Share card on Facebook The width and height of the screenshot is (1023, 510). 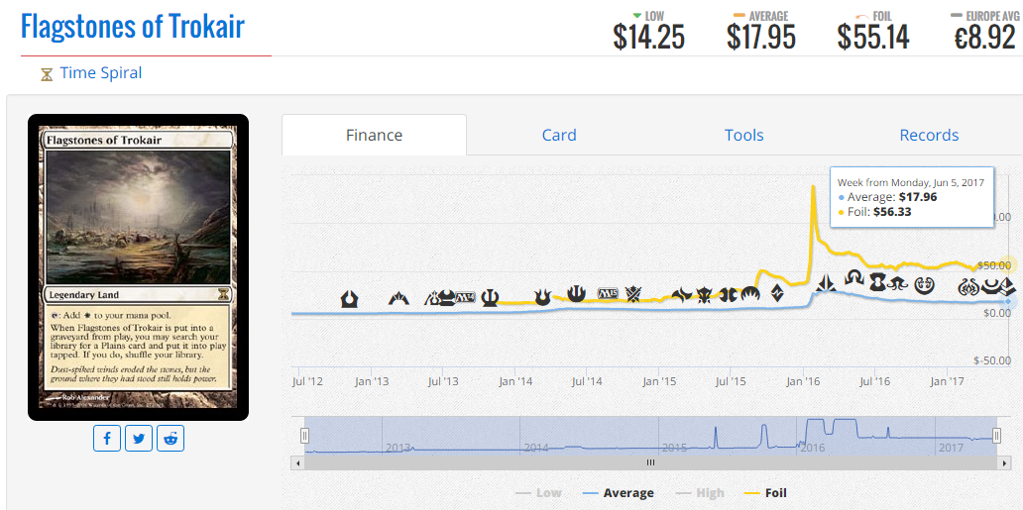107,439
